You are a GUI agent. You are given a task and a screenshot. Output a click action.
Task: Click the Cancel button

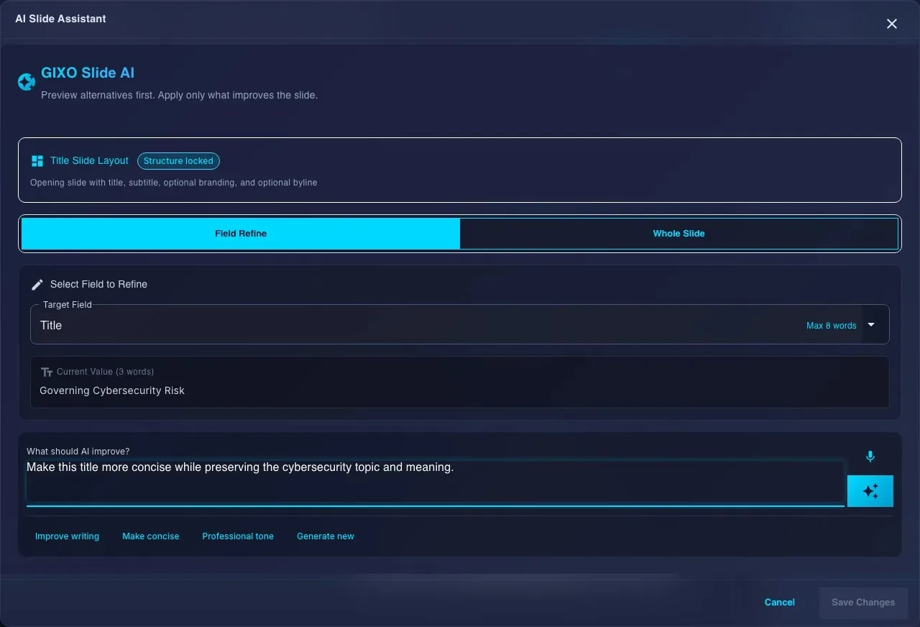pyautogui.click(x=779, y=603)
